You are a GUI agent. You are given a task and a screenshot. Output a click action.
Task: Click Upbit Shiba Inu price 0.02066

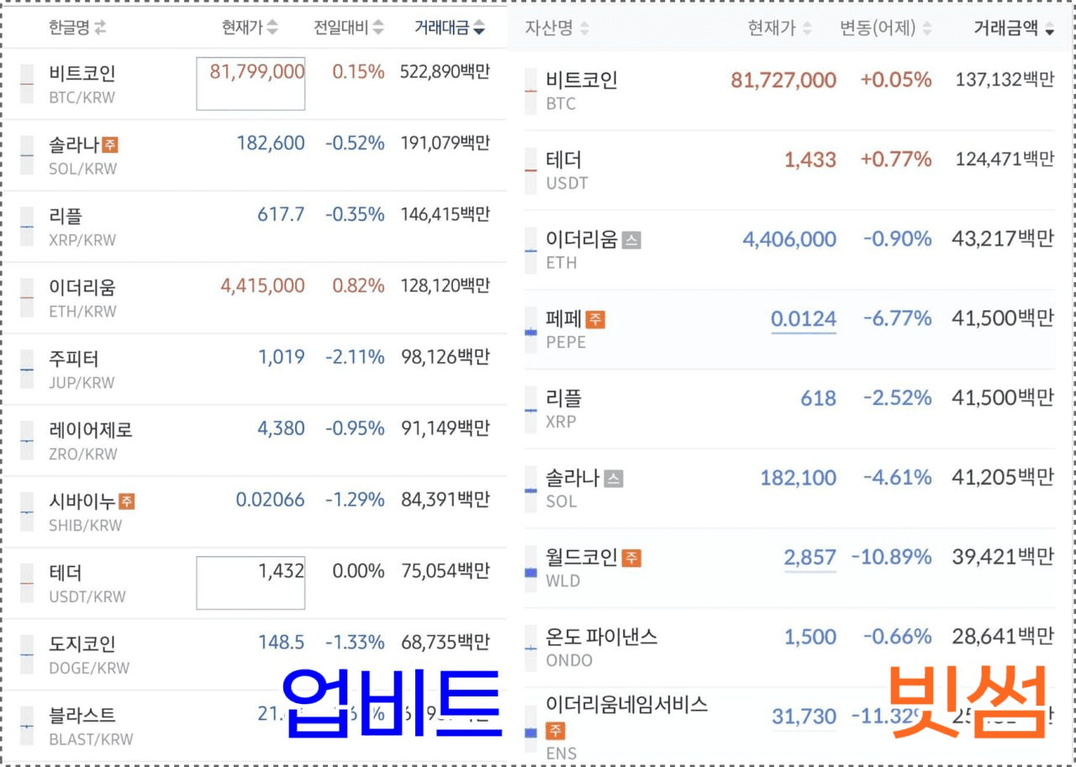click(x=271, y=501)
